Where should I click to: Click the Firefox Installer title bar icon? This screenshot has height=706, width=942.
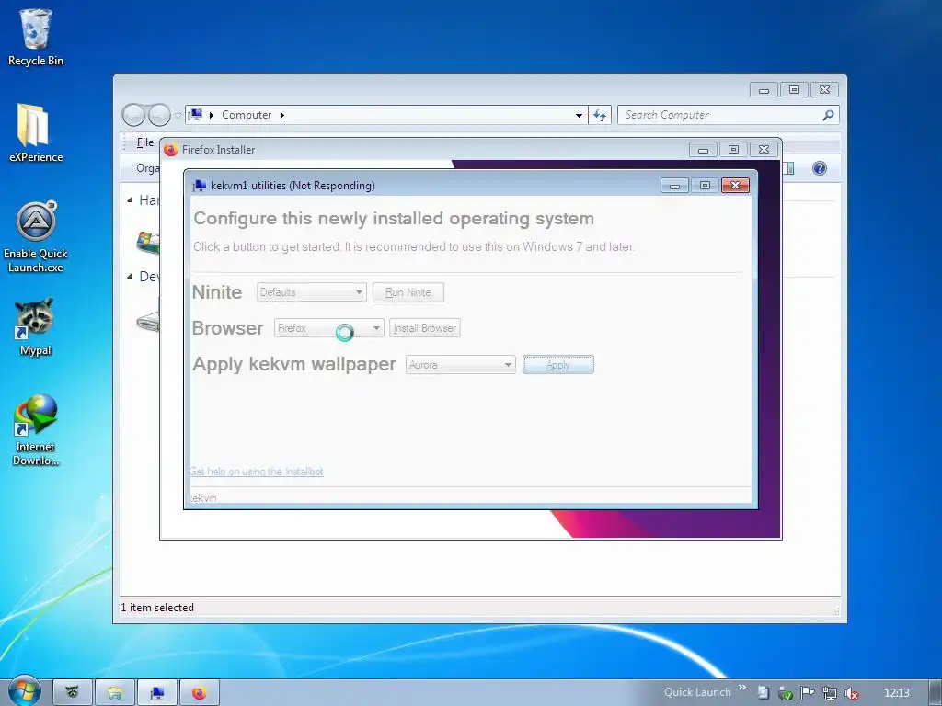pyautogui.click(x=171, y=150)
